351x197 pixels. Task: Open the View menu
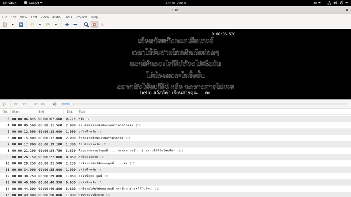point(23,17)
